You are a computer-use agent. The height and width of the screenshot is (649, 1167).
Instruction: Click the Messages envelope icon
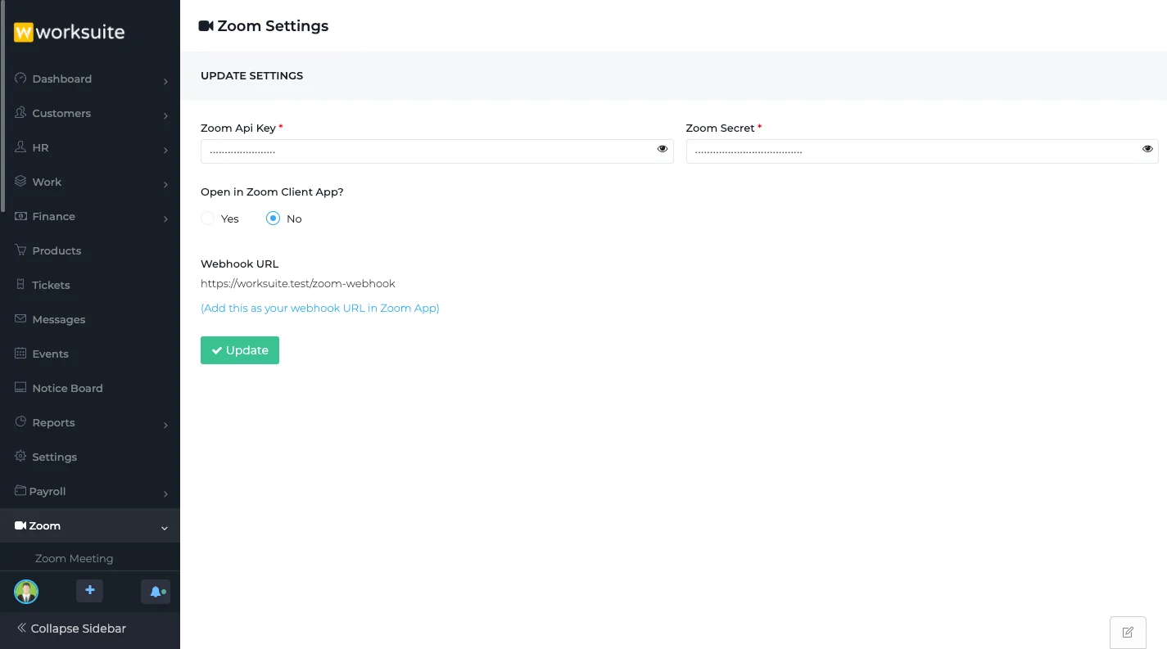click(20, 319)
